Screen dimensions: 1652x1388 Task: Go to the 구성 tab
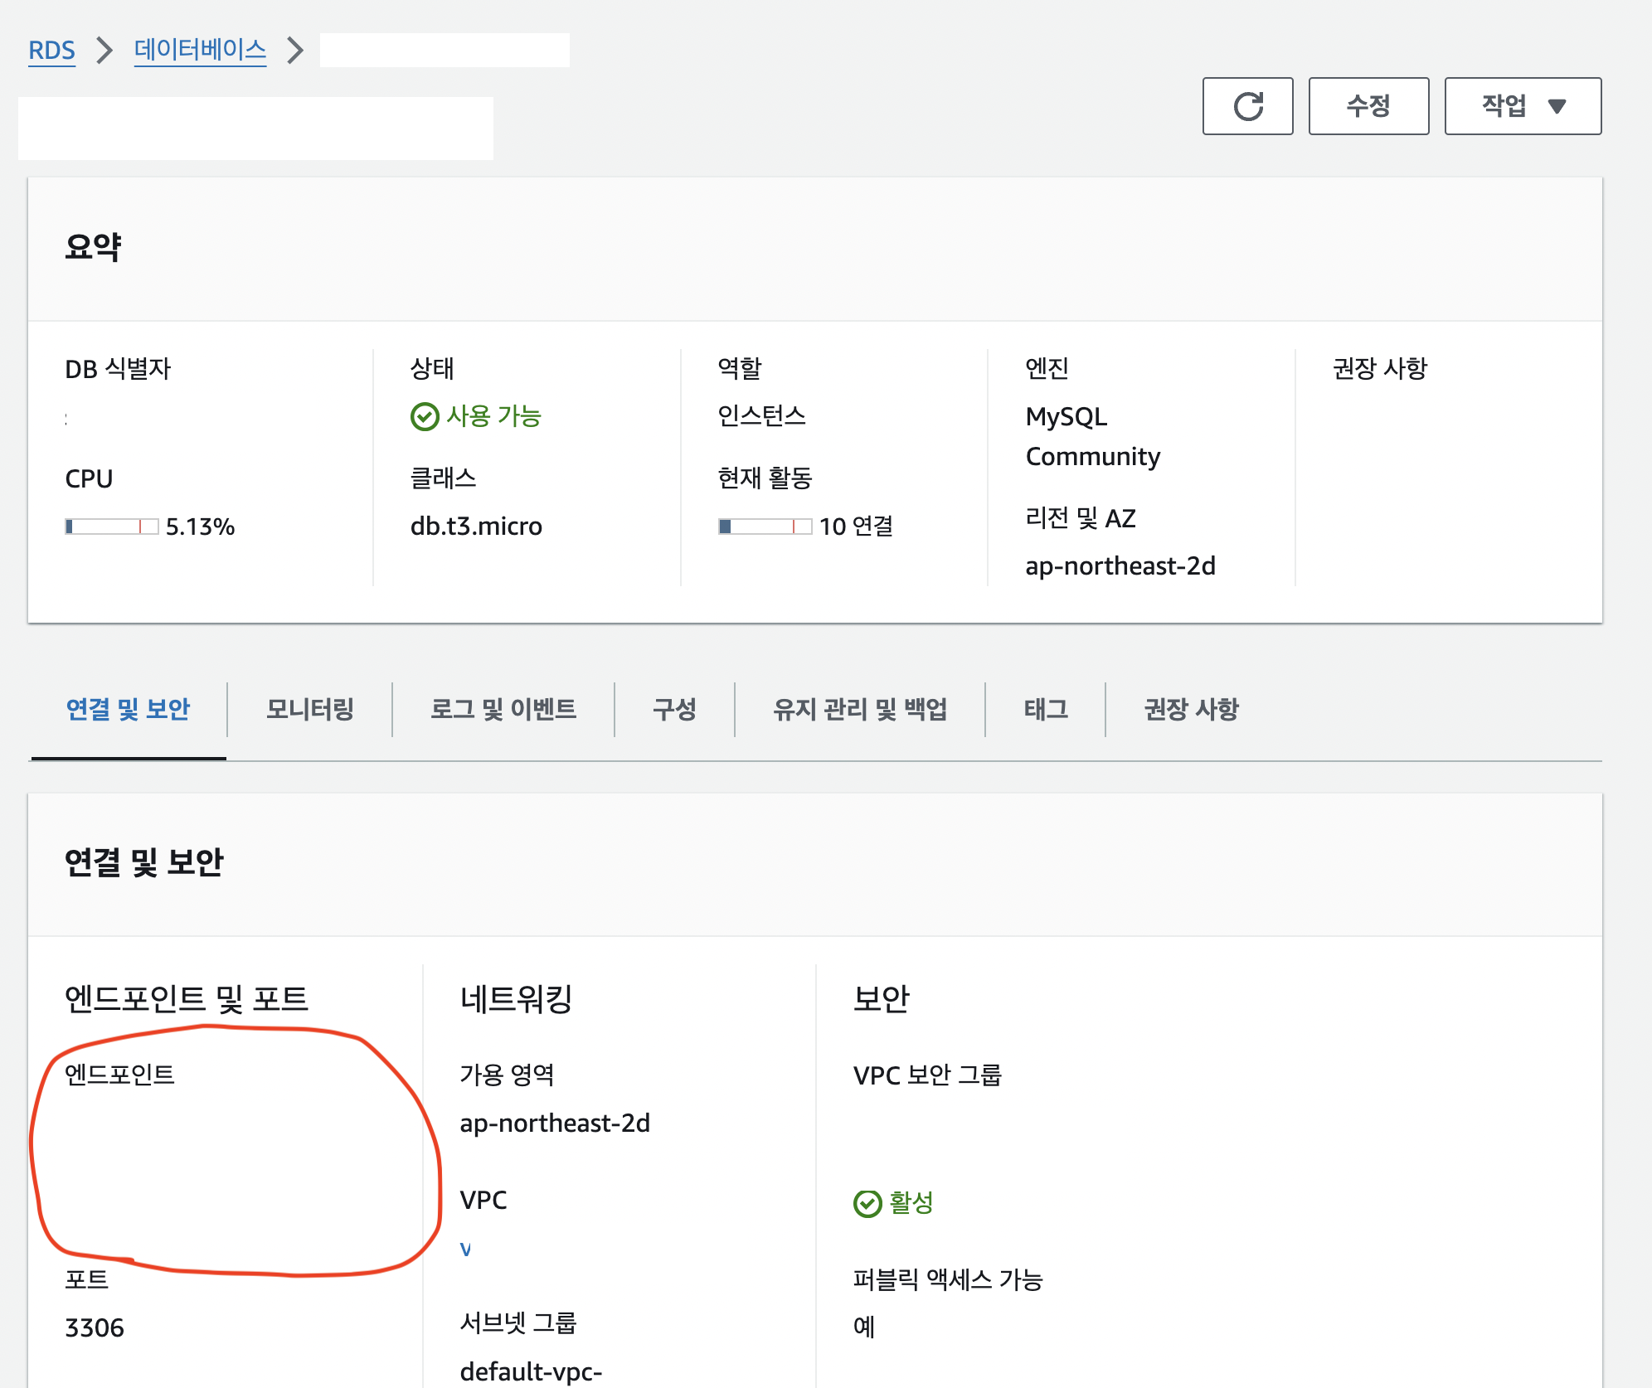(674, 710)
